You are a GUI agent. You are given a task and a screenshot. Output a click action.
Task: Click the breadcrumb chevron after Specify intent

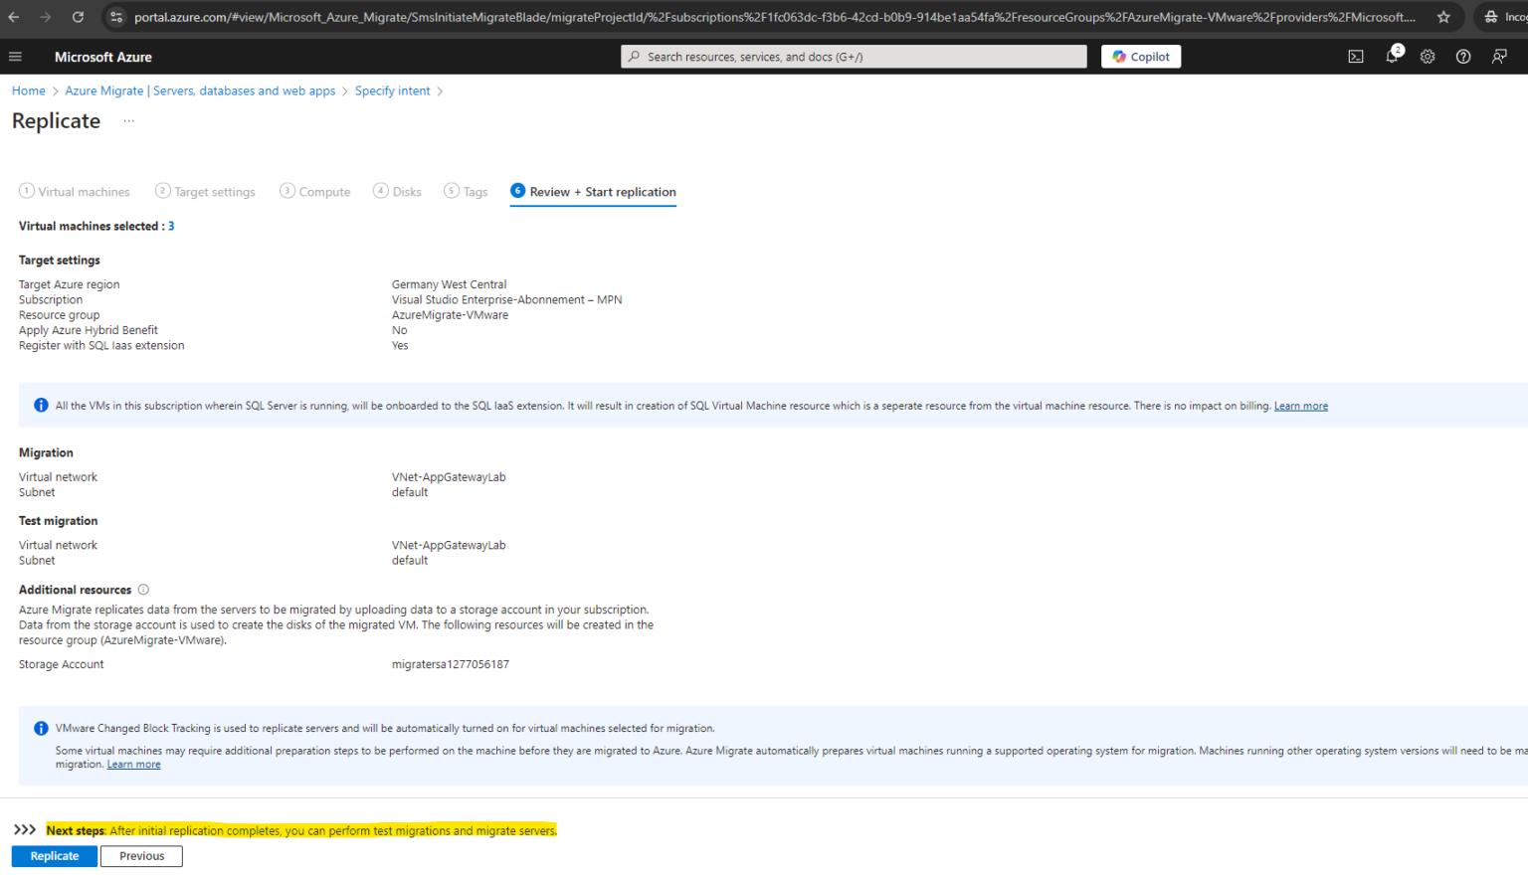(x=441, y=90)
